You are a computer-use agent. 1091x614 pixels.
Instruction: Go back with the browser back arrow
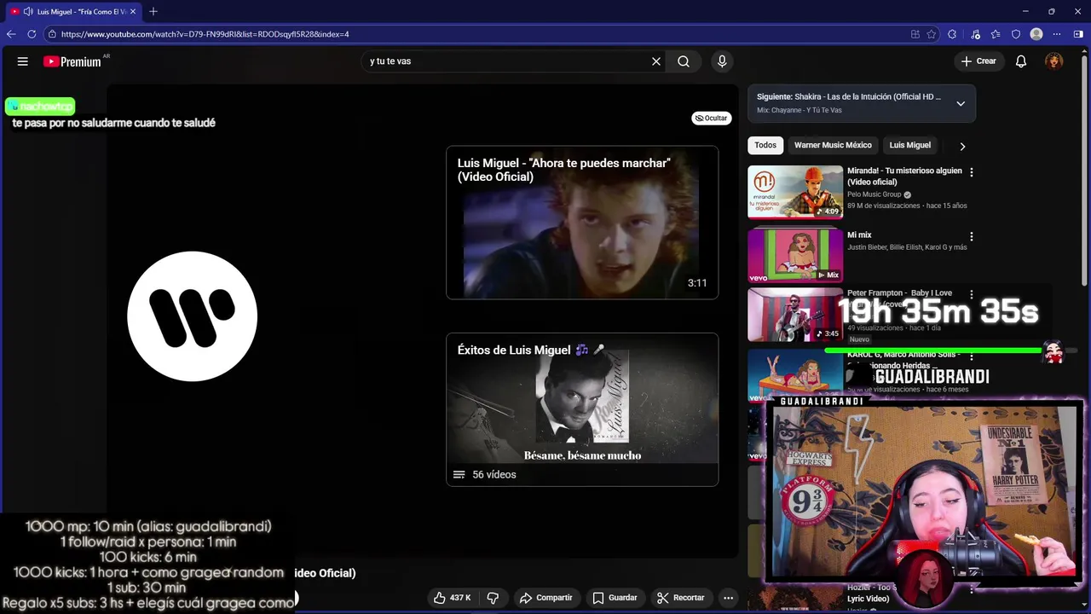point(11,34)
